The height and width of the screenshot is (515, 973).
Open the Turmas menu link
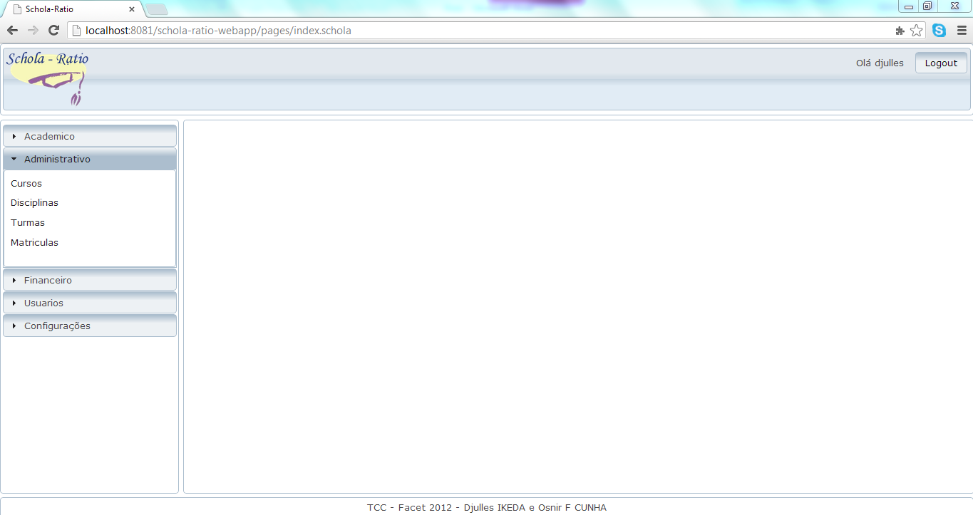28,222
